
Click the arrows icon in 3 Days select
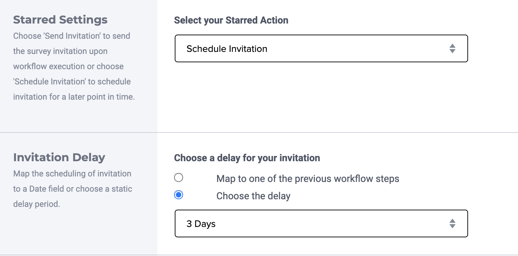pyautogui.click(x=452, y=223)
